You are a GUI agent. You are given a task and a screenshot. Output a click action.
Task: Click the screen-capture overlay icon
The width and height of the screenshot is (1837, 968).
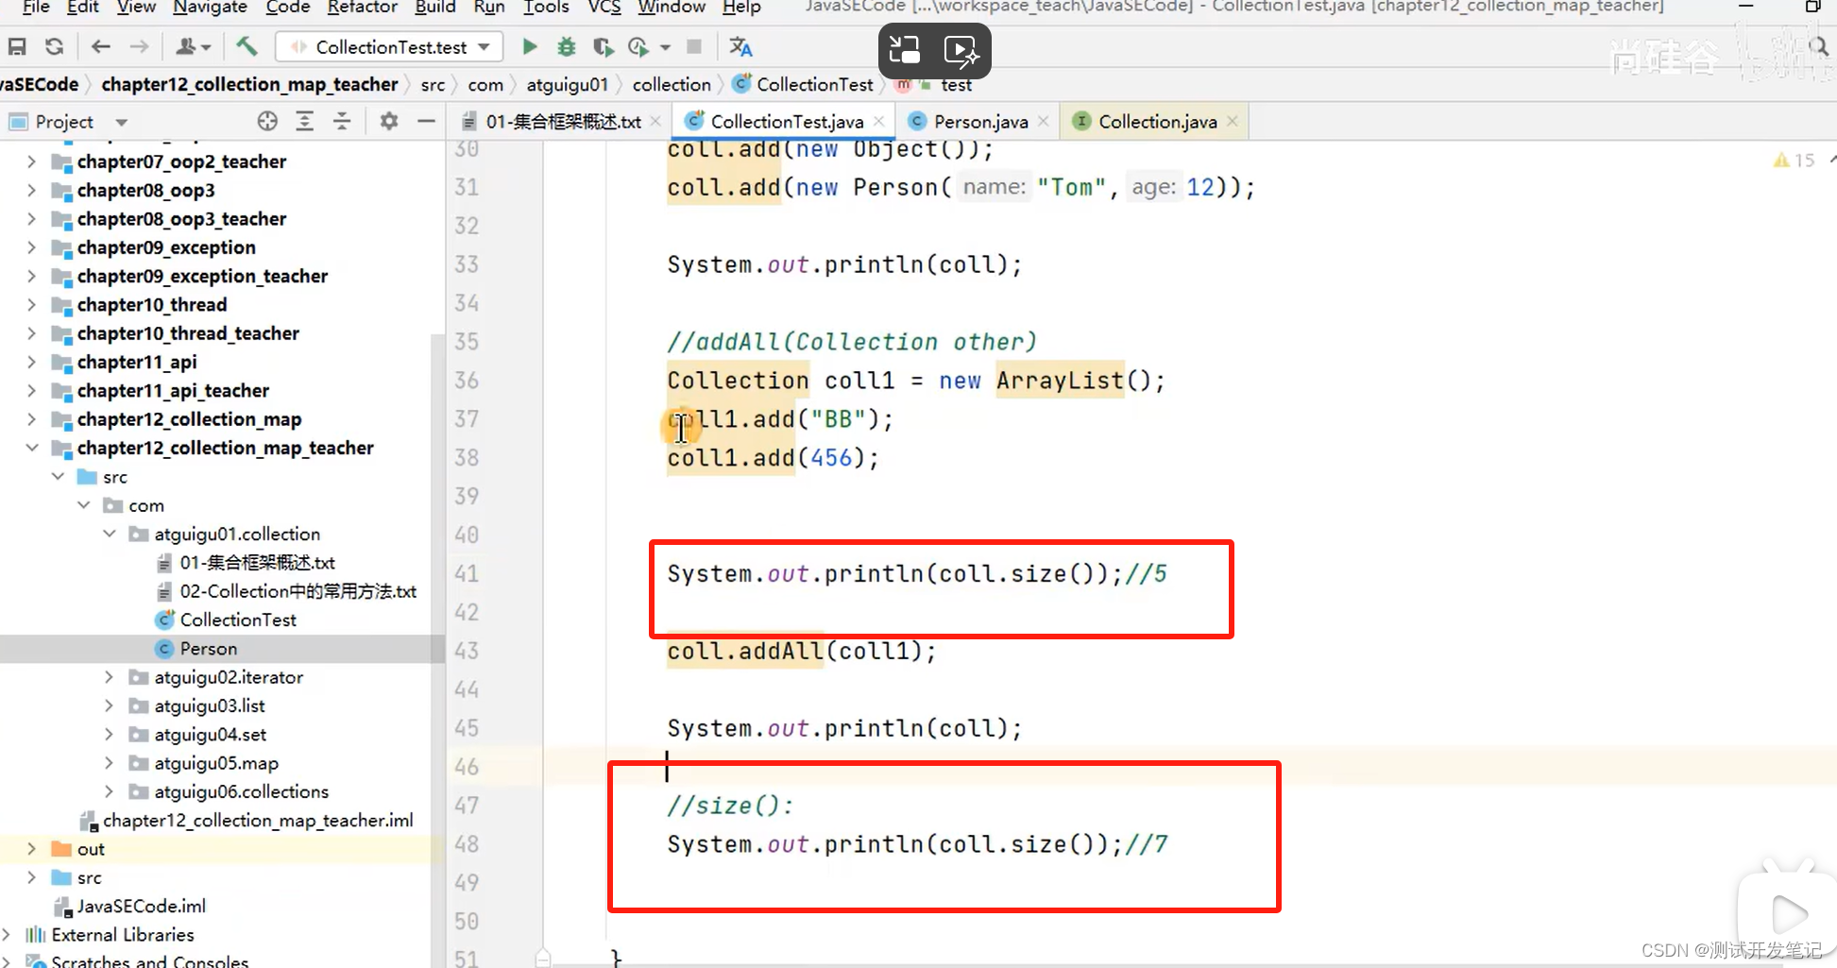(905, 50)
